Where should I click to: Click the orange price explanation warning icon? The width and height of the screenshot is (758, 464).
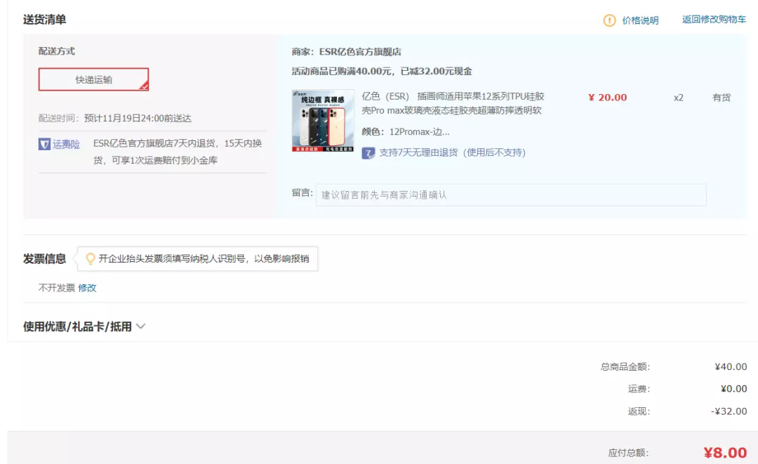tap(609, 20)
